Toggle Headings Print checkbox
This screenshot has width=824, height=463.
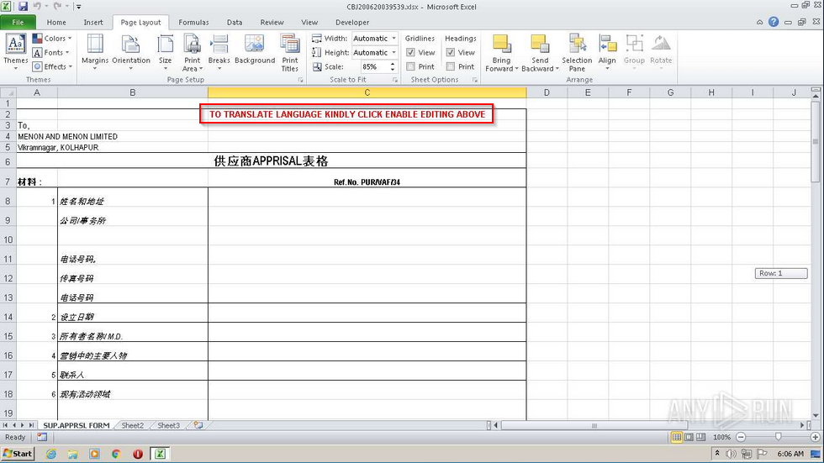451,66
